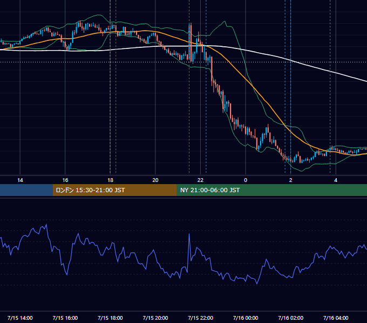Click the 7/15 22:00 date label
The image size is (367, 323).
(x=201, y=318)
